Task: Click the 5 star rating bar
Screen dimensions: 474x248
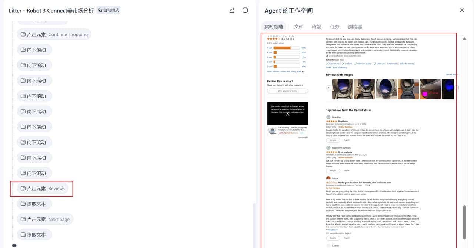Action: coord(286,48)
